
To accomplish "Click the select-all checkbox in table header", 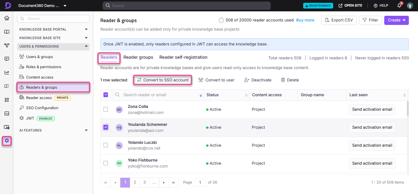I will pos(106,95).
